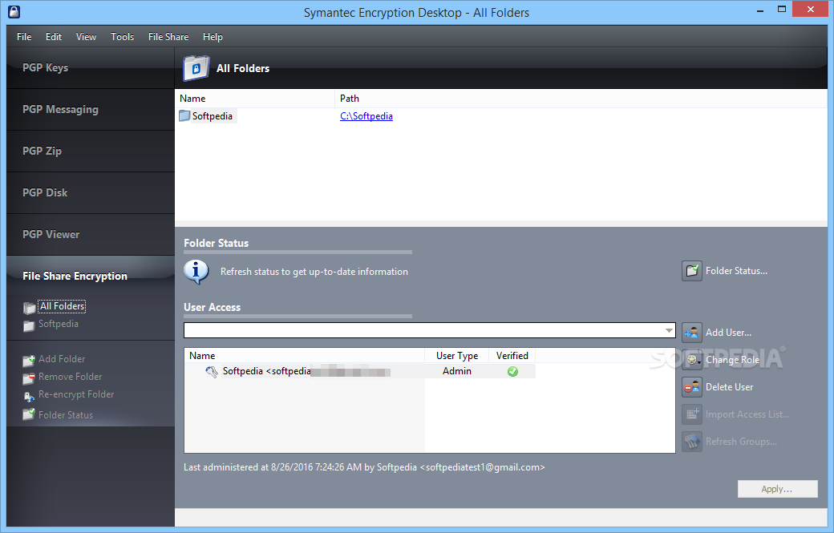Expand the User Access dropdown arrow

669,330
